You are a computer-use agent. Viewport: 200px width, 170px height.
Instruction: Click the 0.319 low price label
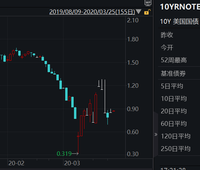64,153
